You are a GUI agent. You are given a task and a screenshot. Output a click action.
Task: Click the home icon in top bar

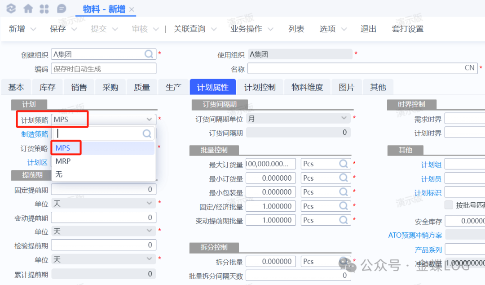[28, 9]
